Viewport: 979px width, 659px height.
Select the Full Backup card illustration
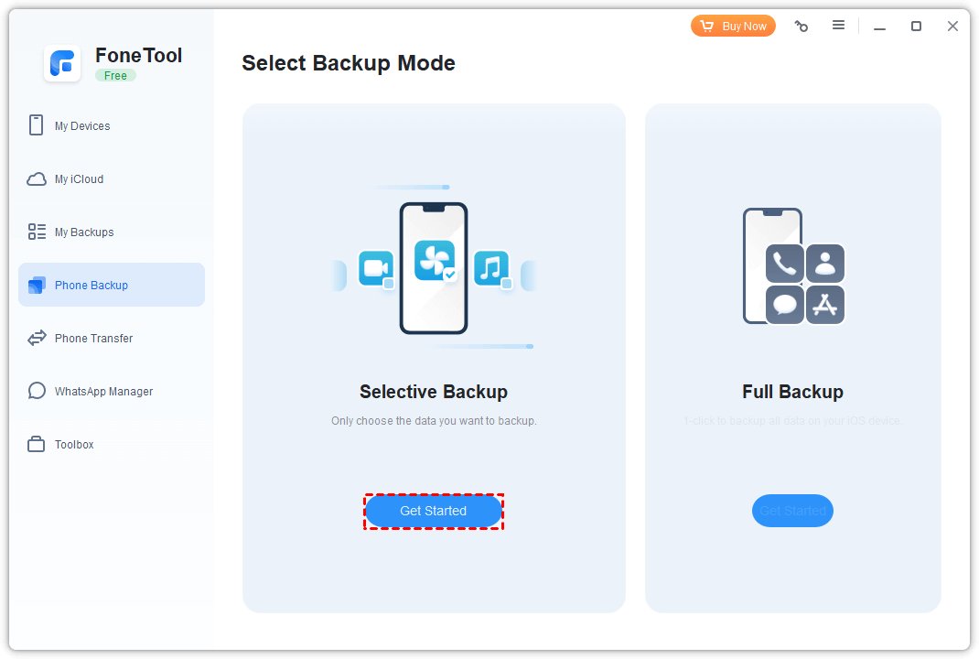(x=792, y=266)
